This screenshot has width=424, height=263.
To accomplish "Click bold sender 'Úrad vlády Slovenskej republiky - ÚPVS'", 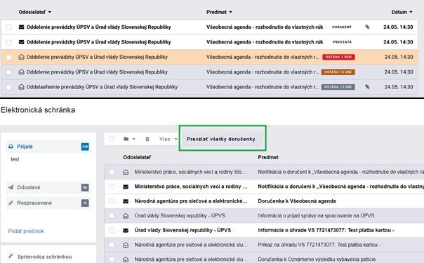I will (x=183, y=230).
